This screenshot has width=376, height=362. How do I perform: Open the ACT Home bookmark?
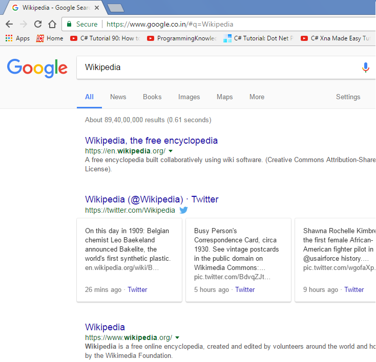[50, 38]
